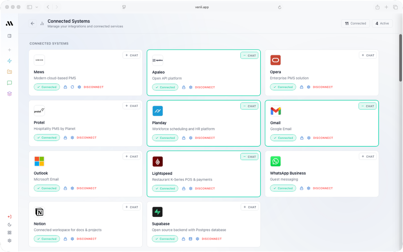Open the gear settings on Lightspeed card
This screenshot has width=403, height=252.
tap(191, 188)
